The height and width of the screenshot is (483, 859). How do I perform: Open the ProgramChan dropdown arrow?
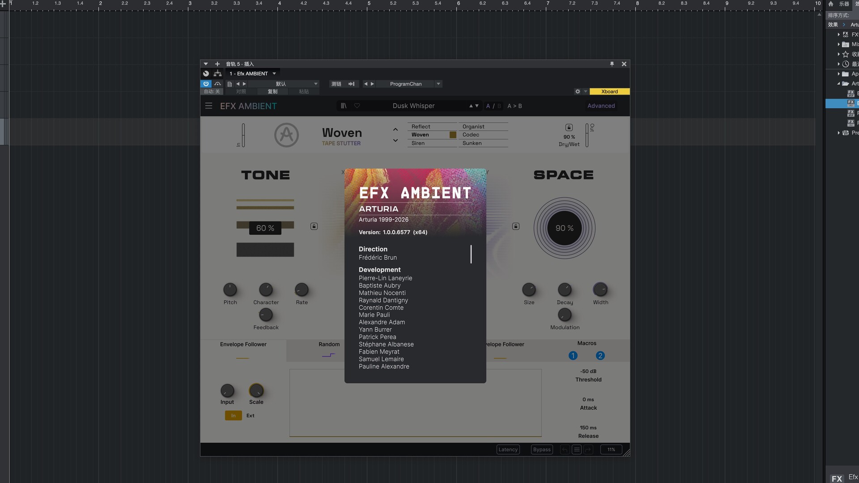(x=438, y=84)
